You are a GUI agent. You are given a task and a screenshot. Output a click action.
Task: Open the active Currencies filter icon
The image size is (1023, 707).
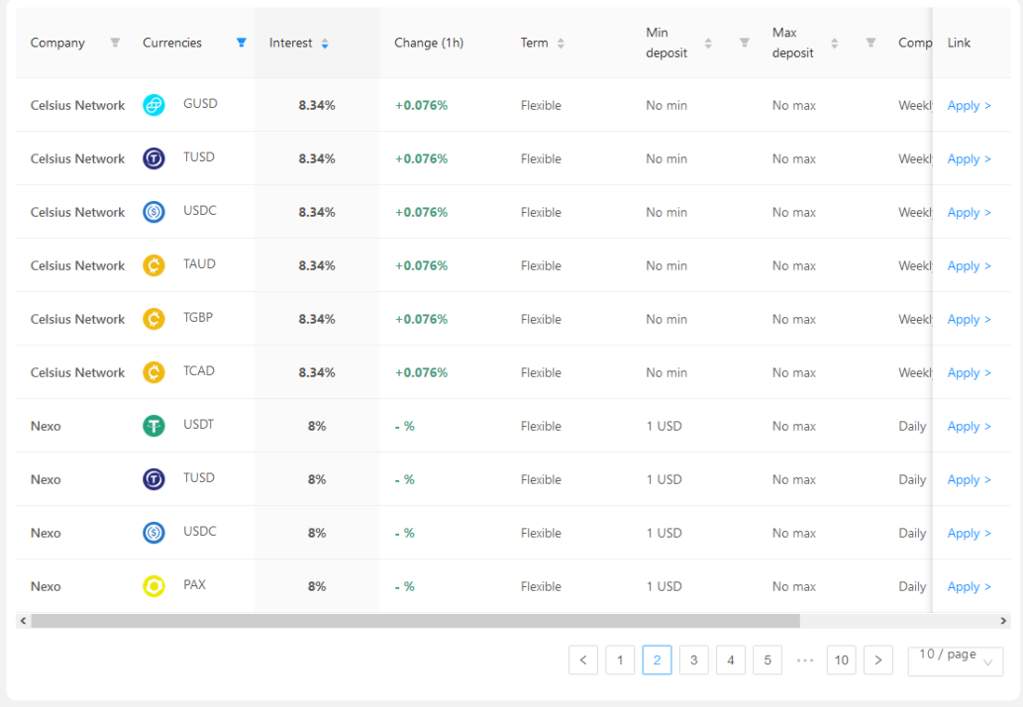point(242,43)
